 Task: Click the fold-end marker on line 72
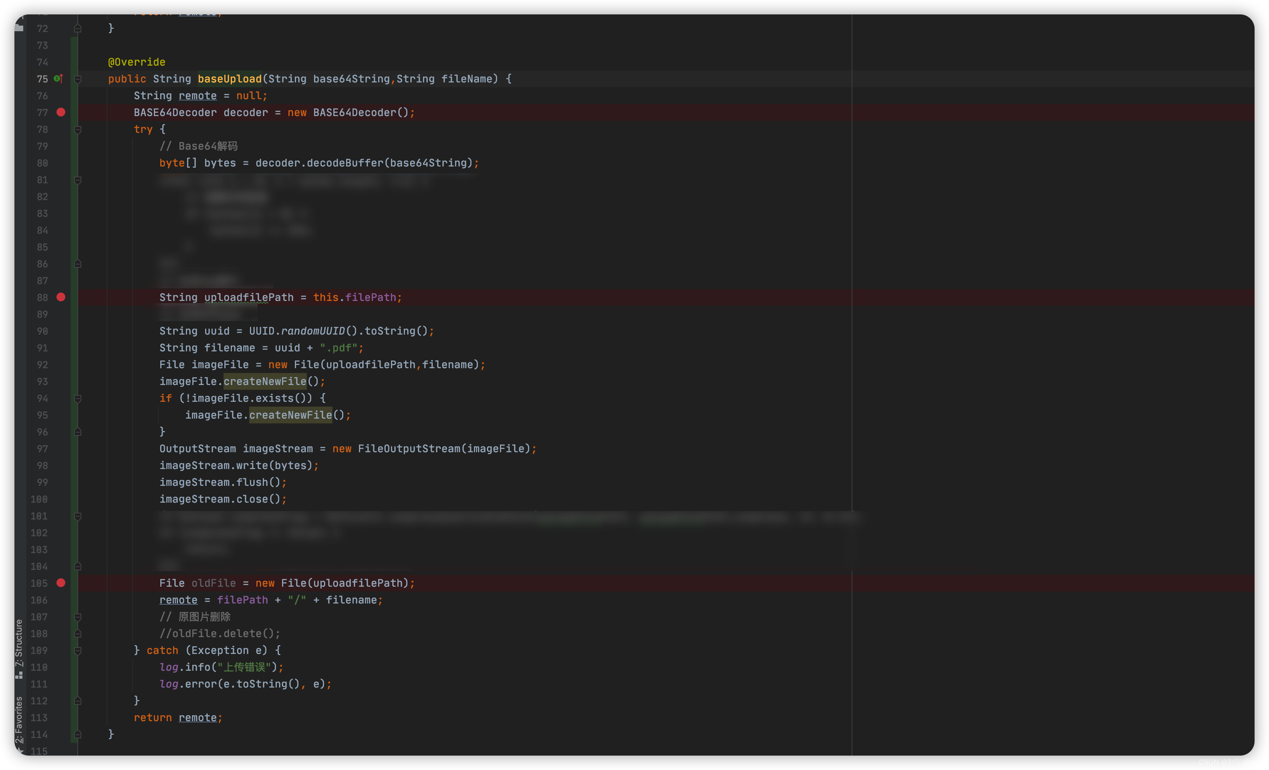(x=78, y=28)
